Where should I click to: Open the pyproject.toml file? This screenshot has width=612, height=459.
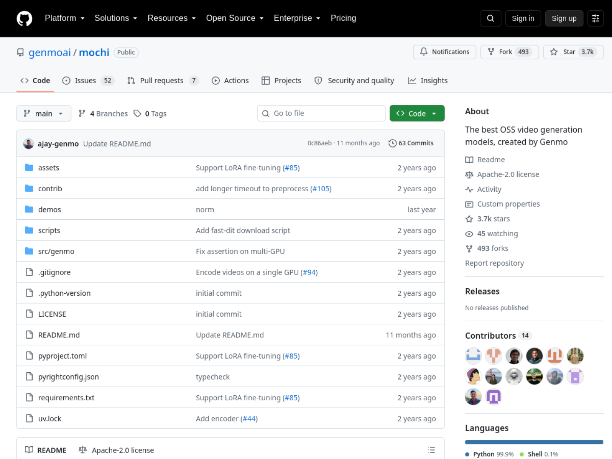click(62, 356)
